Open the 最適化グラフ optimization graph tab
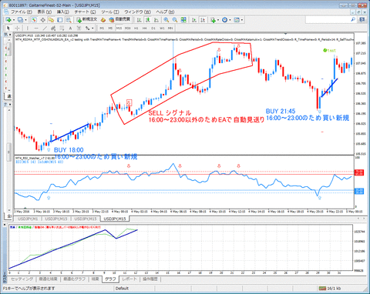This screenshot has width=370, height=294. point(75,279)
